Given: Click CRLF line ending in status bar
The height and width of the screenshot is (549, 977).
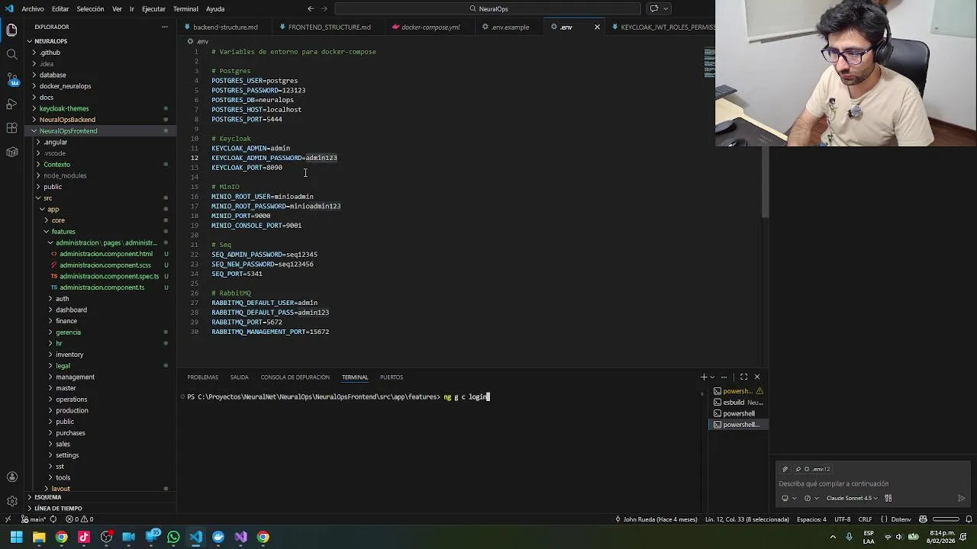Looking at the screenshot, I should click(865, 519).
